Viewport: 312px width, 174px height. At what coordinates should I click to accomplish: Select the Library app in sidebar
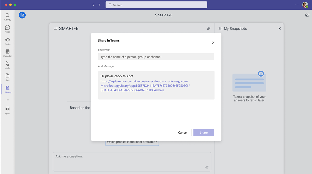pyautogui.click(x=7, y=89)
